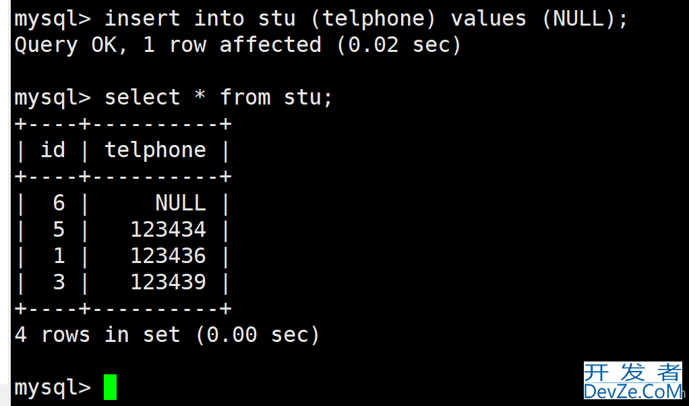Click the asterisk in select statement
Screen dimensions: 689x406
(200, 95)
